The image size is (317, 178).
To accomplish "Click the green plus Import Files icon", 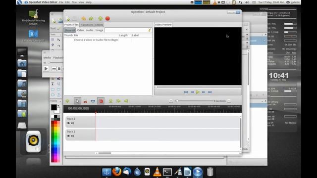I will 100,19.
